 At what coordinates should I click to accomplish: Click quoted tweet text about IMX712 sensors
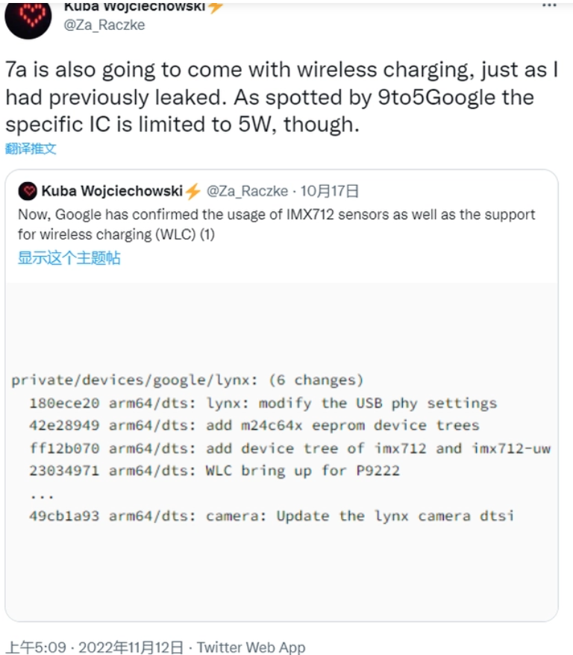tap(277, 225)
